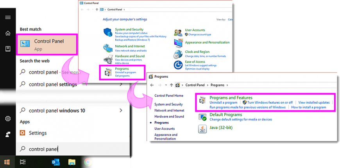
Task: Expand breadcrumb chevron after Programs in address bar
Action: 227,85
